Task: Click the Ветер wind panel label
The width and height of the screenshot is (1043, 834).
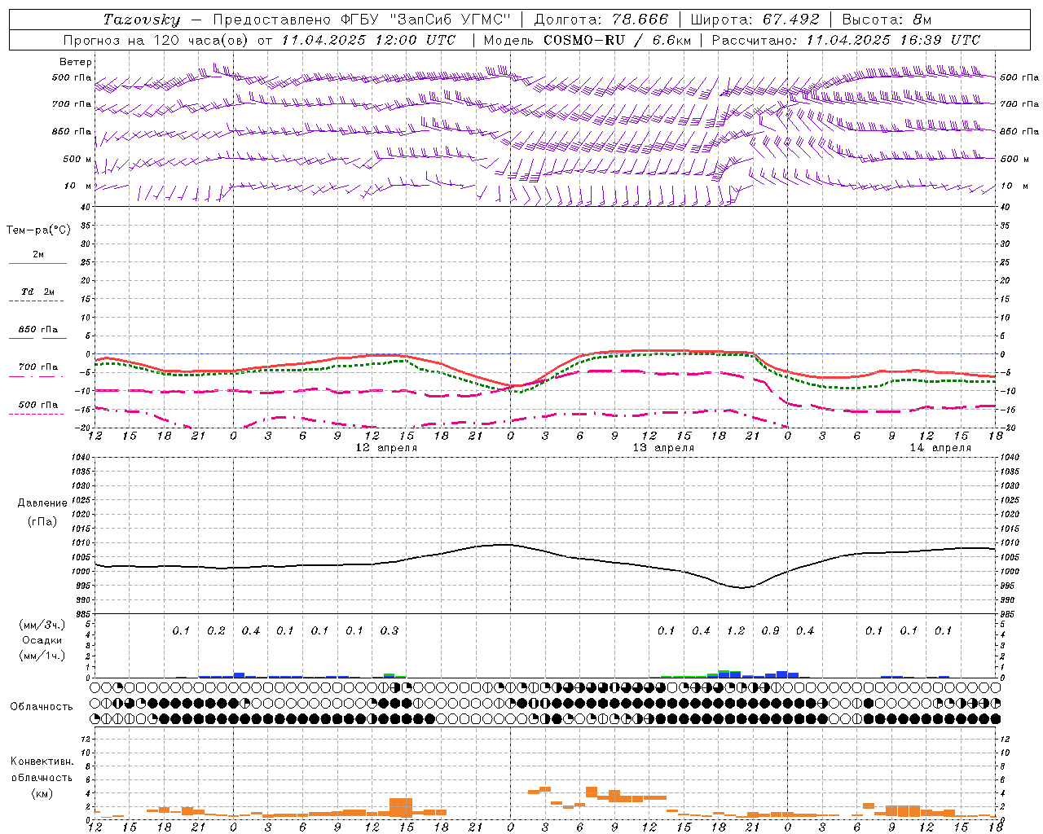Action: coord(76,62)
